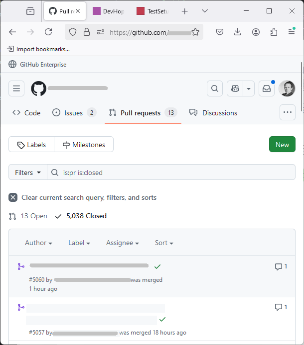304x345 pixels.
Task: Open the tracking protection shield icon
Action: click(73, 32)
